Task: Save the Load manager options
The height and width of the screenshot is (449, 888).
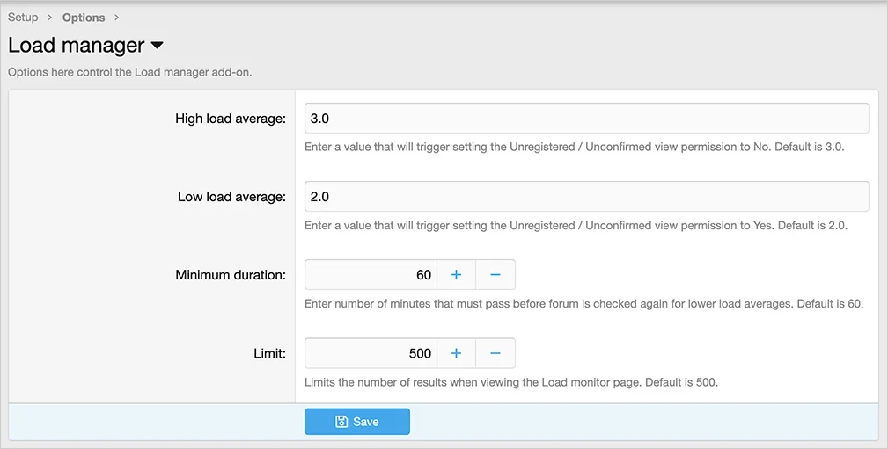Action: (x=357, y=422)
